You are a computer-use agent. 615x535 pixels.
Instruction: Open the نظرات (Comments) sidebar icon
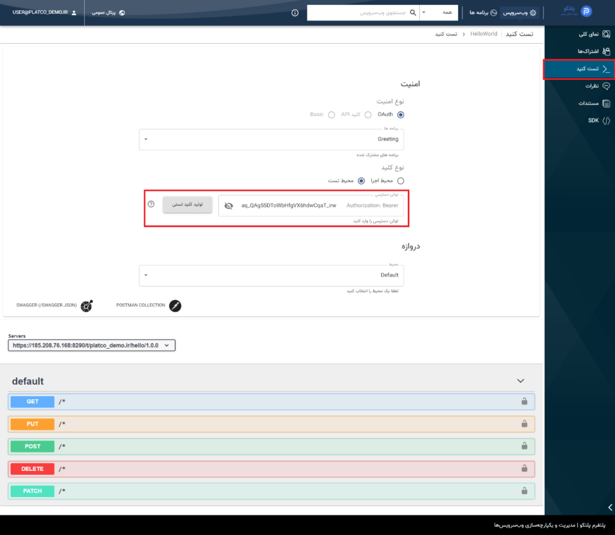[607, 86]
